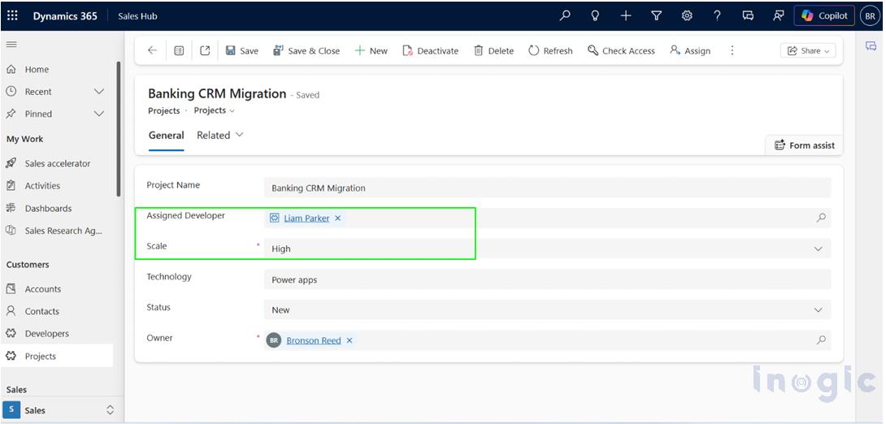The height and width of the screenshot is (424, 886).
Task: Remove Liam Parker from Assigned Developer
Action: [x=338, y=218]
